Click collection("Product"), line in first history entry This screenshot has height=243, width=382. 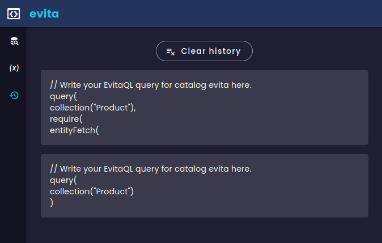[93, 108]
